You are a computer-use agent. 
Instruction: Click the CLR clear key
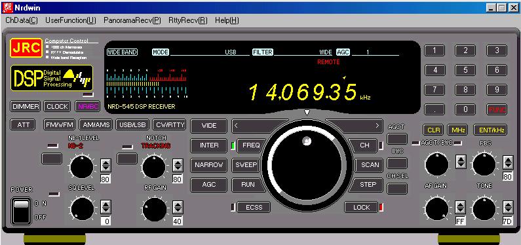pyautogui.click(x=434, y=130)
